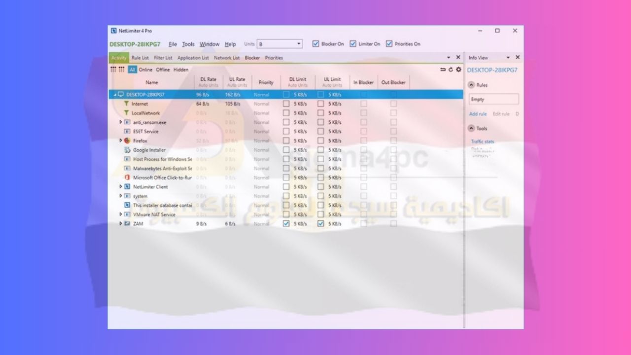This screenshot has height=355, width=631.
Task: Click the first column-layout grid icon
Action: click(x=113, y=70)
